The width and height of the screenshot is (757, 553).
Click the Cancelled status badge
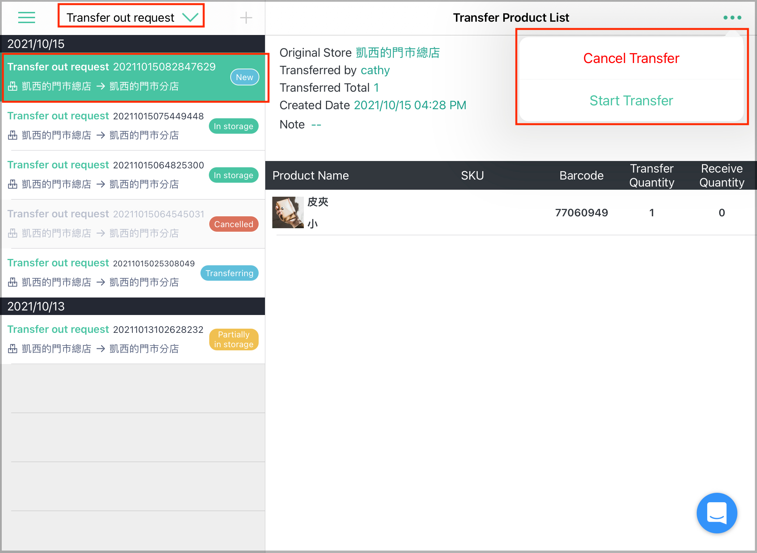(233, 224)
